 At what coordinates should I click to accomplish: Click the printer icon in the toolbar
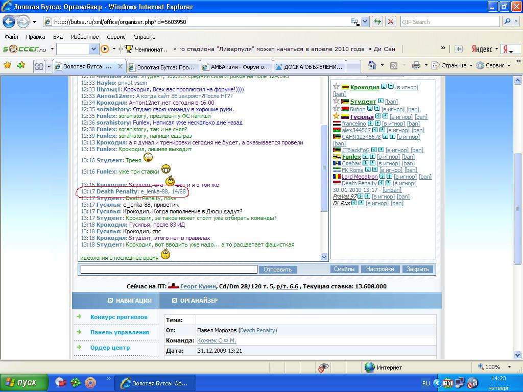tap(416, 65)
